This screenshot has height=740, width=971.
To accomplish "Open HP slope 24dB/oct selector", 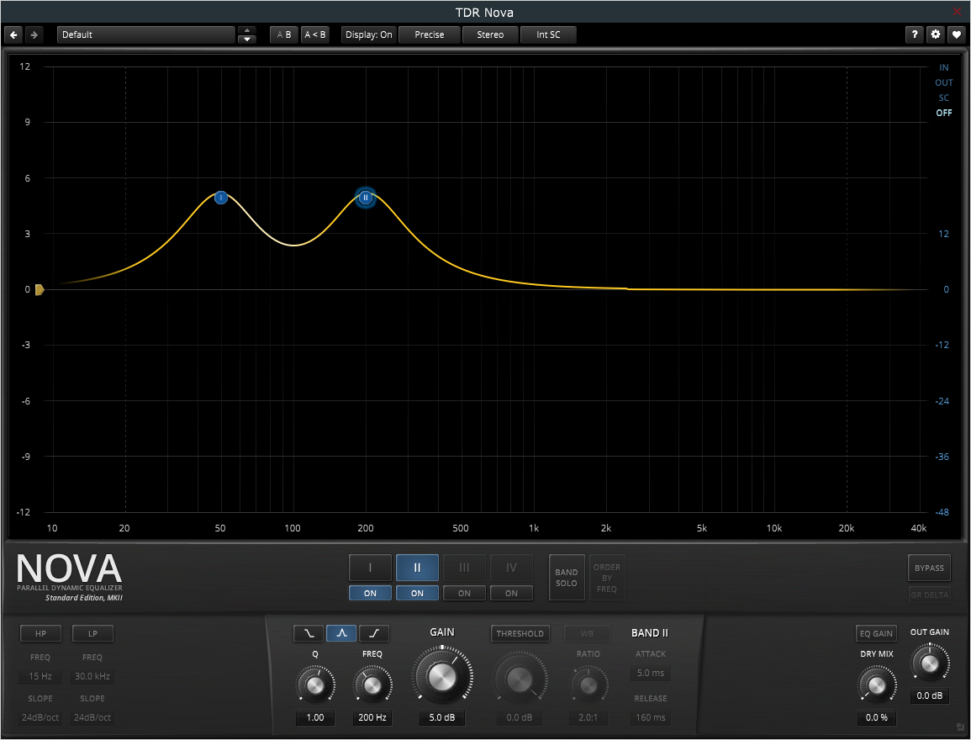I will [40, 717].
